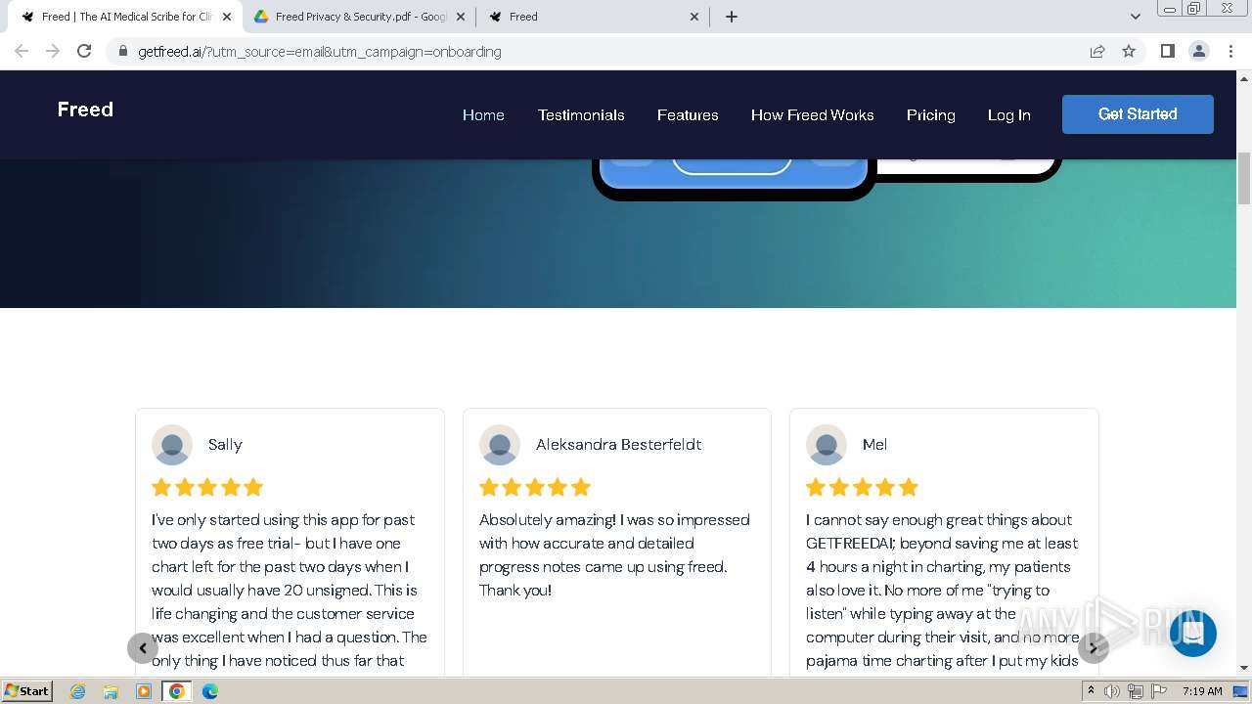Click Aleksandra Besterfeldt's star rating
This screenshot has width=1252, height=704.
535,487
